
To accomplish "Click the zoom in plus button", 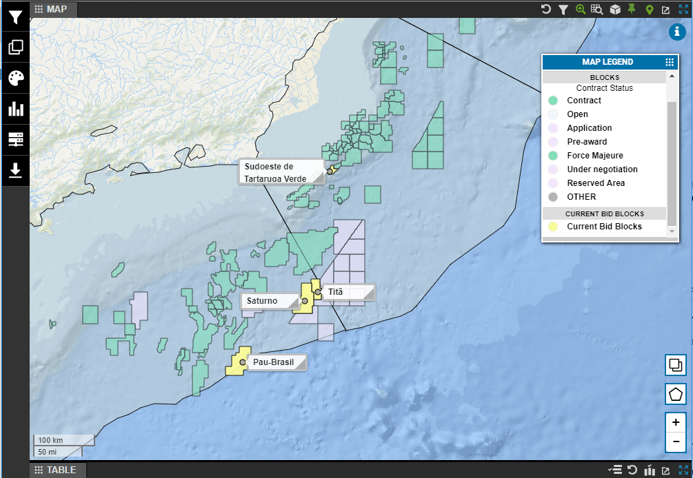I will click(676, 423).
